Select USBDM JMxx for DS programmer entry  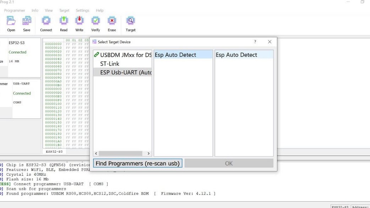[x=123, y=55]
